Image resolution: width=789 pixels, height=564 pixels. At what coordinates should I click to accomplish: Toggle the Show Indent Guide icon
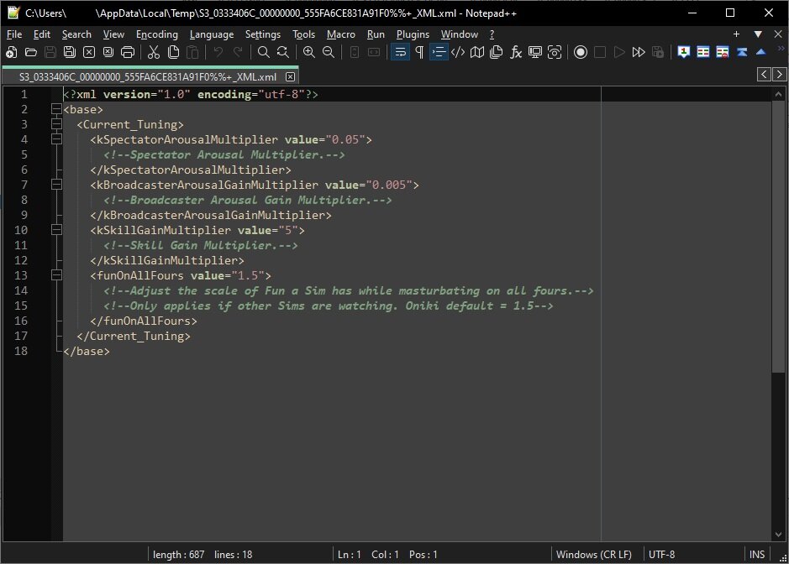[439, 52]
